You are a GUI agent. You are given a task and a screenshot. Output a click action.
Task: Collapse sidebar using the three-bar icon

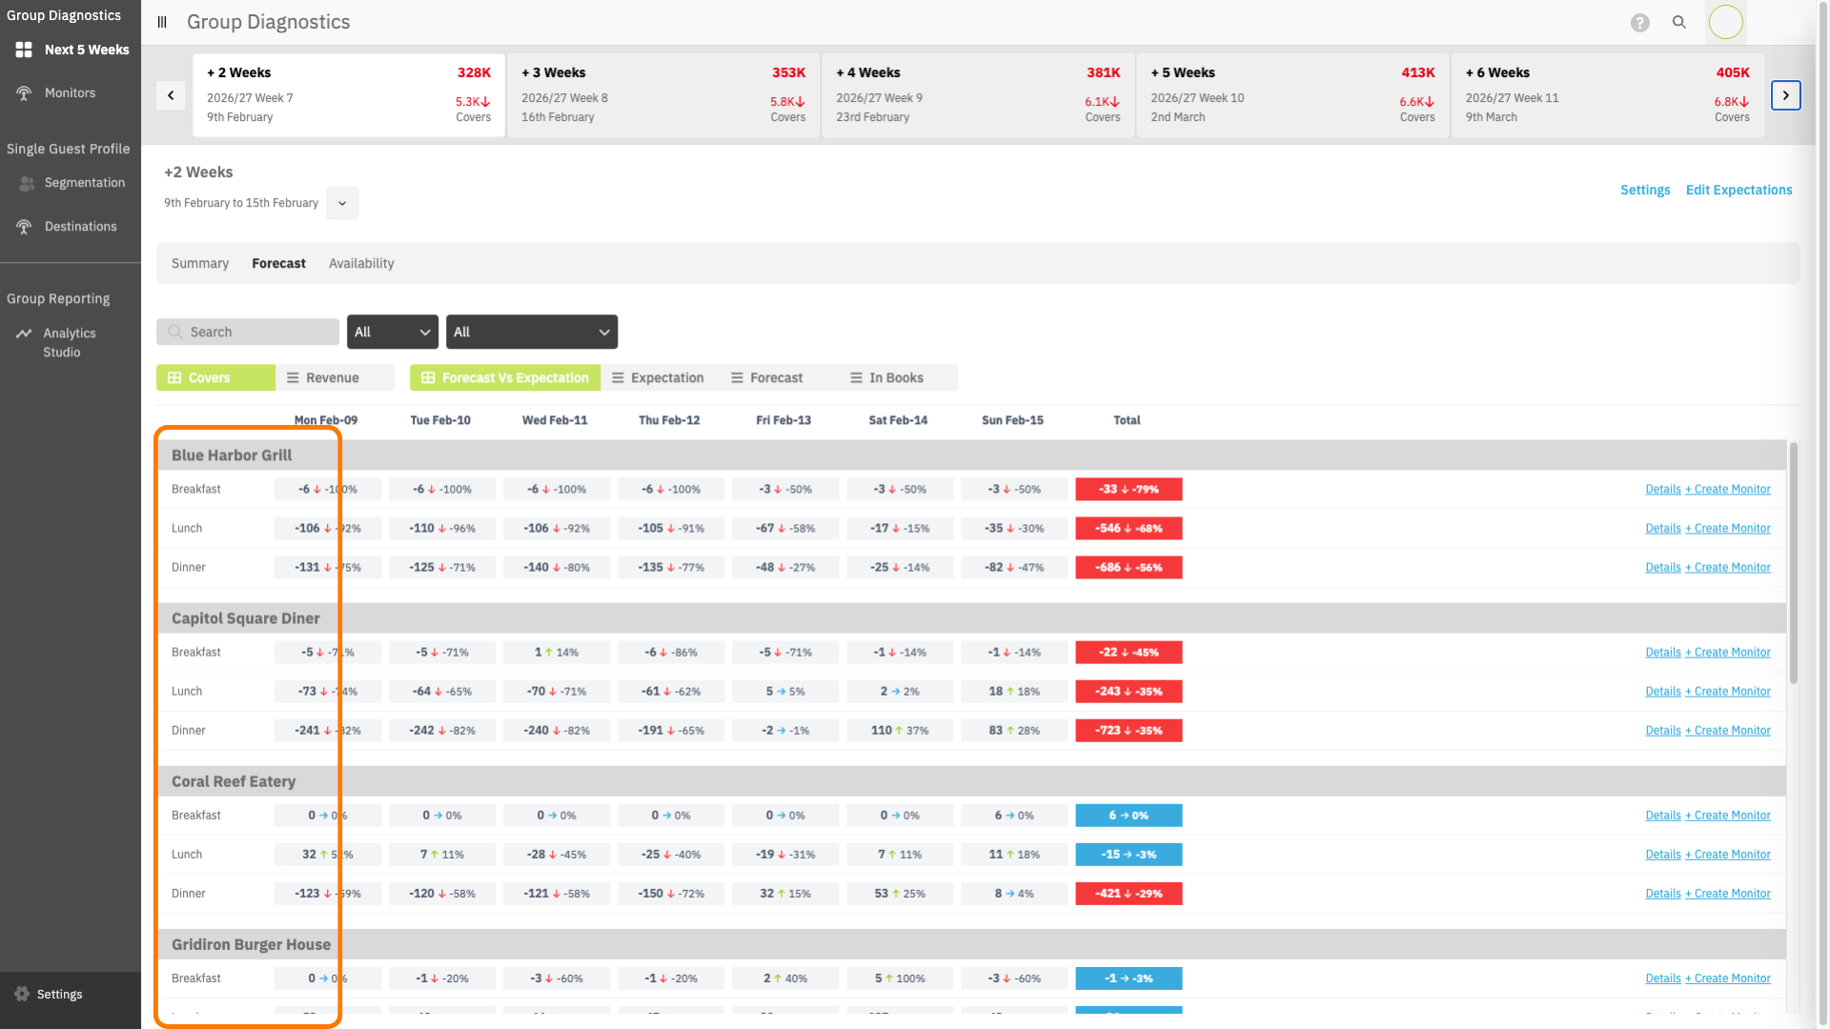pos(162,22)
